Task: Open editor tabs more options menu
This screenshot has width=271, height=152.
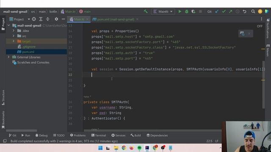Action: tap(262, 19)
